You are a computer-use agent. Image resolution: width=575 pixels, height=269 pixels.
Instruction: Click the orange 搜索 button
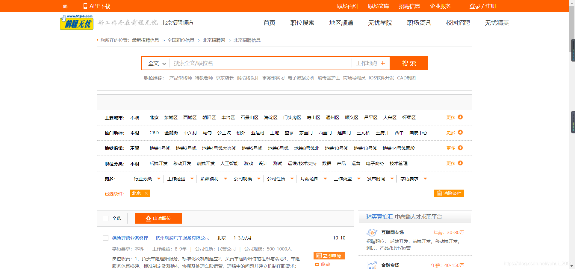point(409,63)
